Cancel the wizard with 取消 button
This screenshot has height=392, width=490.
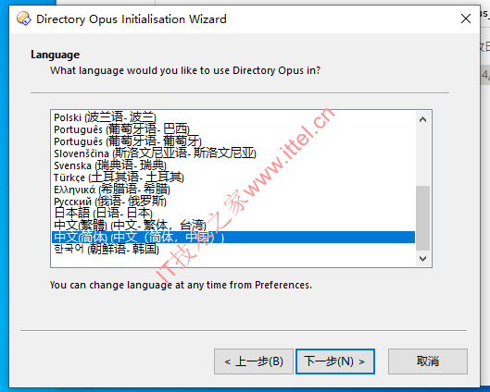click(428, 361)
